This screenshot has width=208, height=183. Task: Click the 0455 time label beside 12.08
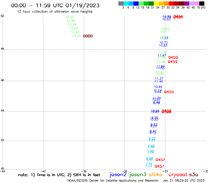173,62
